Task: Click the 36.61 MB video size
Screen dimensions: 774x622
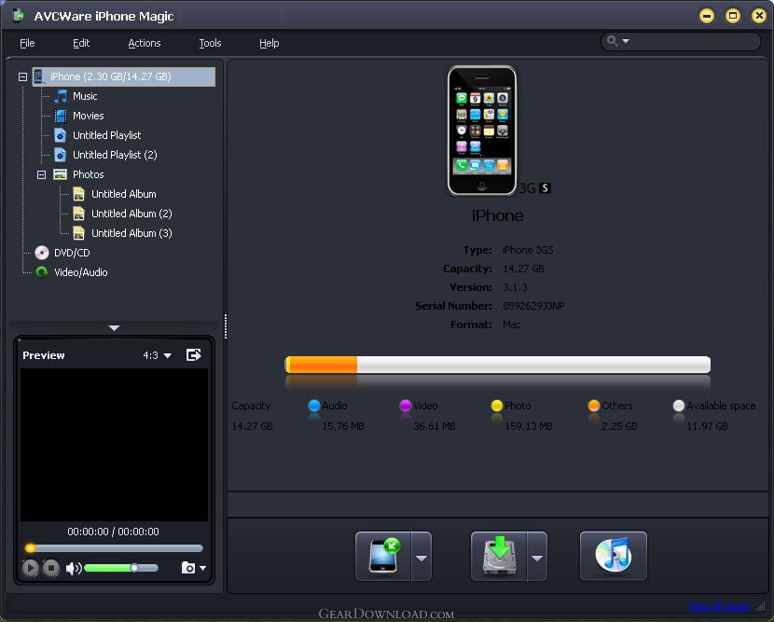Action: click(x=435, y=426)
